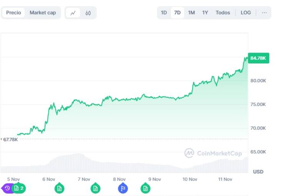The height and width of the screenshot is (196, 307).
Task: Switch the chart to Precio
Action: 14,13
